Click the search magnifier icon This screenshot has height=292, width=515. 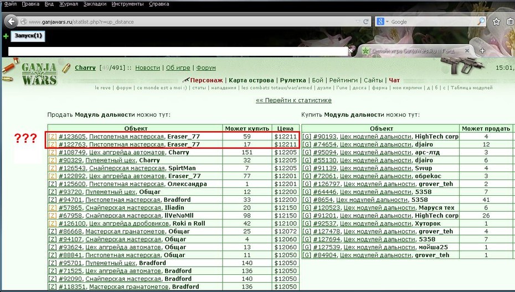click(x=481, y=22)
